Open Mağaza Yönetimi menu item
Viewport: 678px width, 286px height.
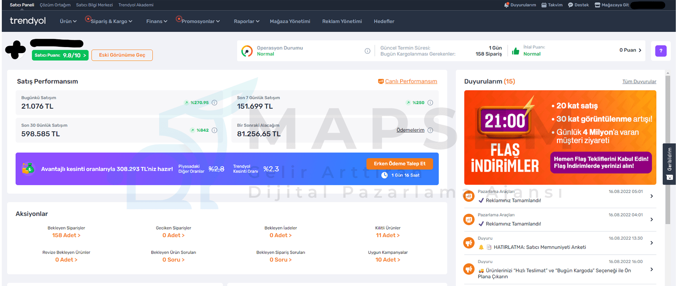[290, 21]
